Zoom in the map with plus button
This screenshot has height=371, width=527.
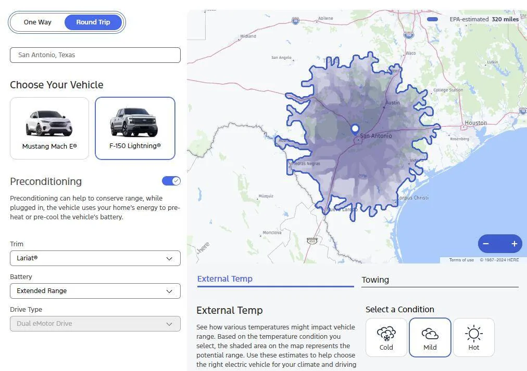(514, 244)
